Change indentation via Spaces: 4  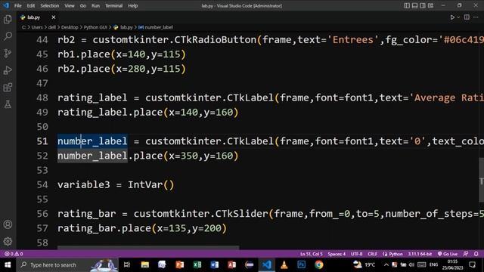(x=337, y=254)
